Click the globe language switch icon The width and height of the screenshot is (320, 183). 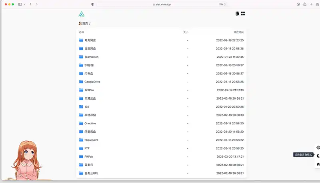pyautogui.click(x=318, y=148)
